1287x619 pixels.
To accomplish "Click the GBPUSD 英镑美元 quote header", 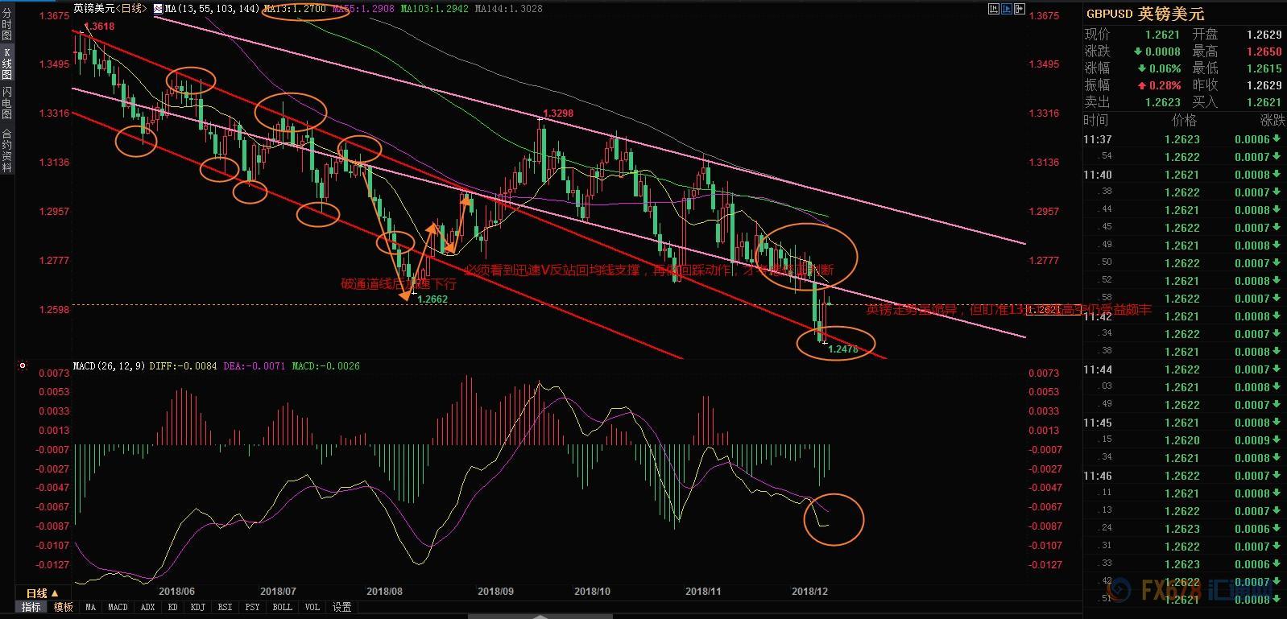I will click(1145, 14).
